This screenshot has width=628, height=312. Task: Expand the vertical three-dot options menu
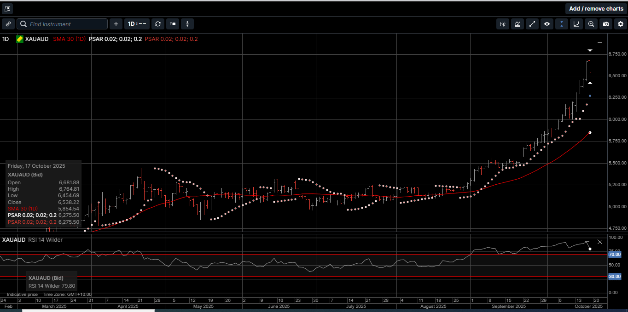click(x=187, y=24)
